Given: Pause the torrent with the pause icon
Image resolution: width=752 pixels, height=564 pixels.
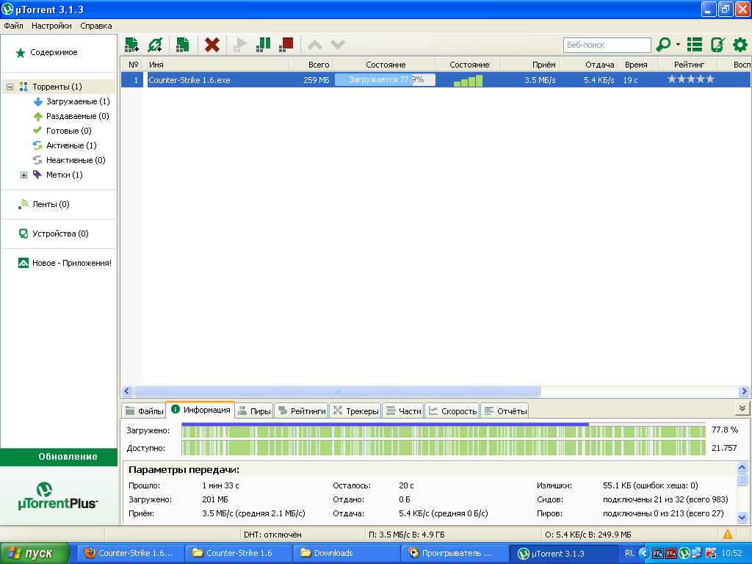Looking at the screenshot, I should click(264, 45).
